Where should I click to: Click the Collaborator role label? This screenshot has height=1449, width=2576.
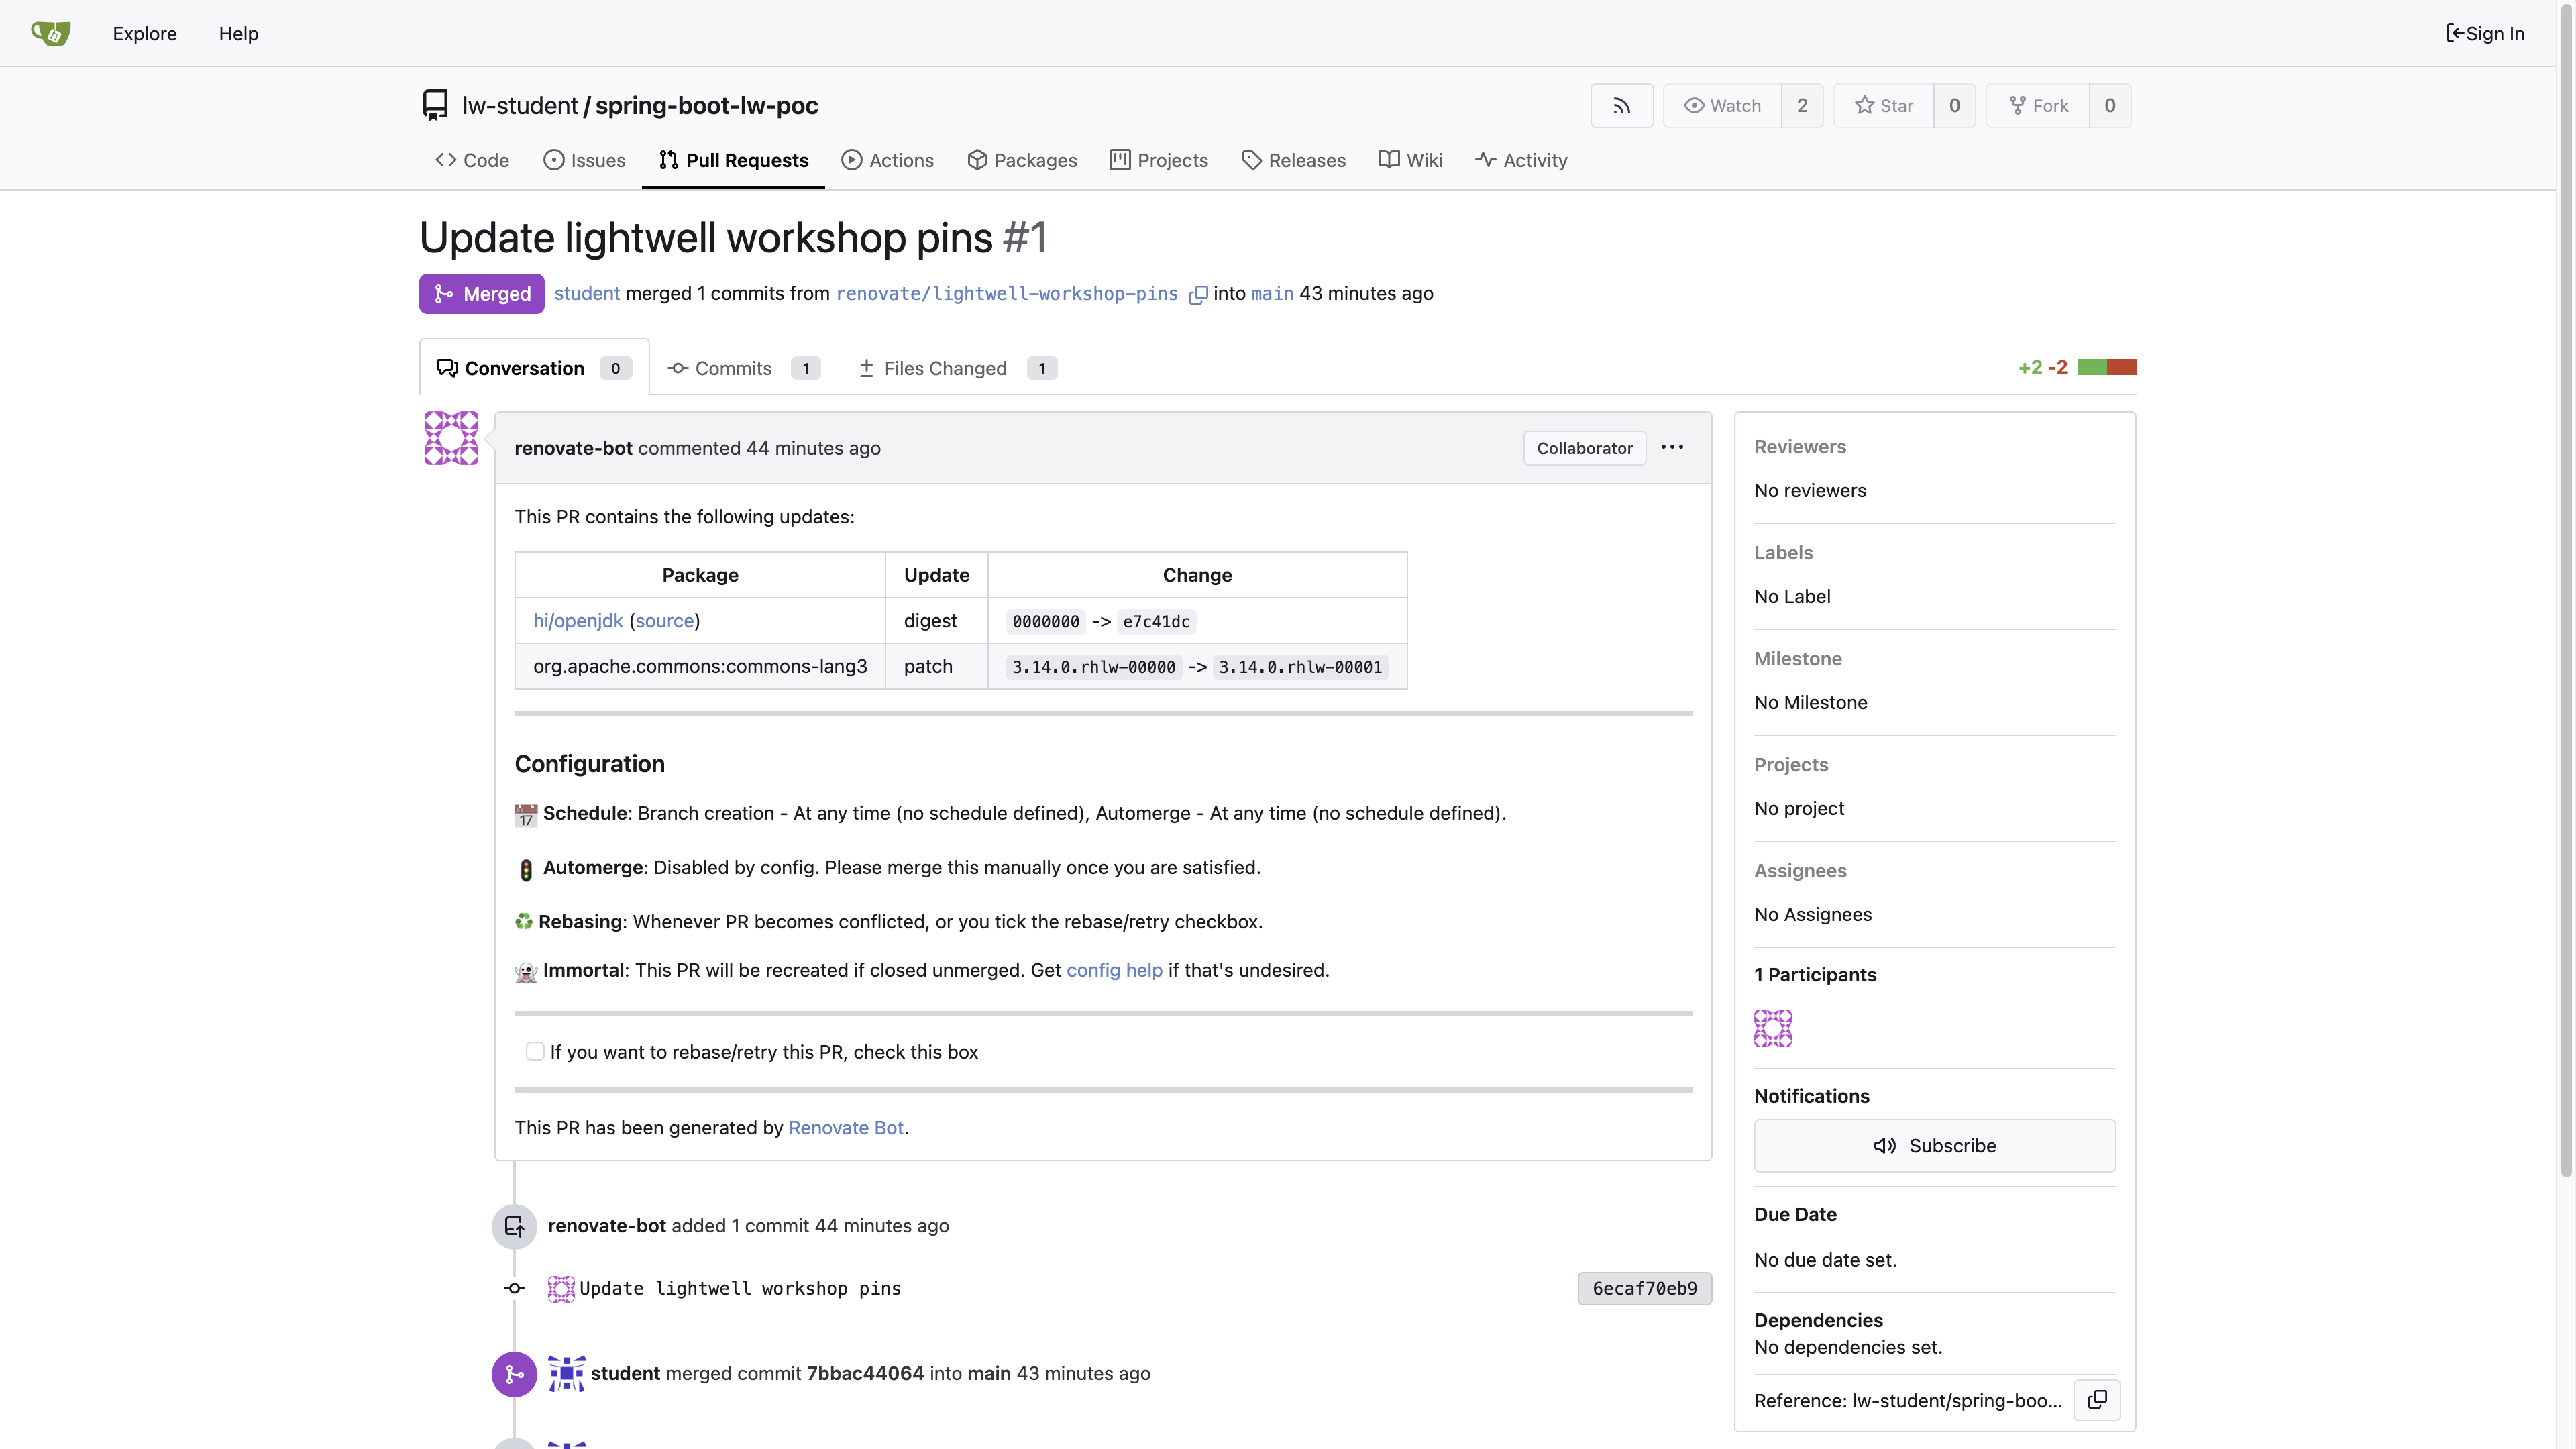pos(1584,448)
